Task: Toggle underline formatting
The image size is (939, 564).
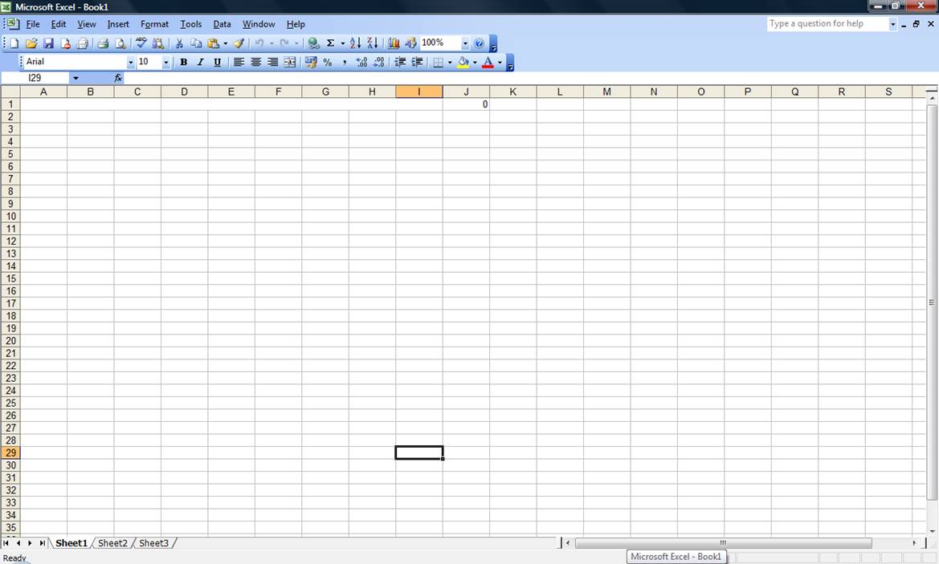Action: (x=218, y=63)
